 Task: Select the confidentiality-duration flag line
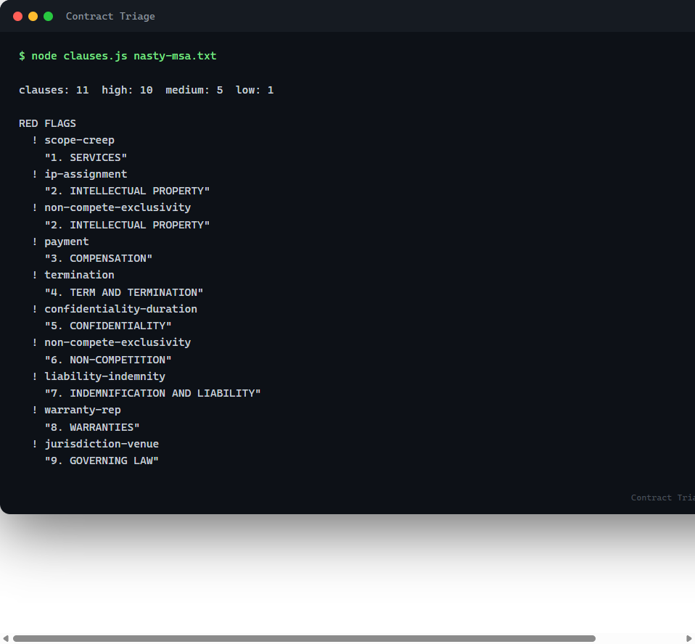[x=115, y=309]
